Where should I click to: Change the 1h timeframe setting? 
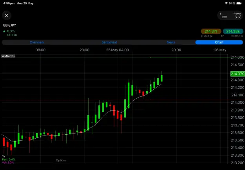point(4,156)
